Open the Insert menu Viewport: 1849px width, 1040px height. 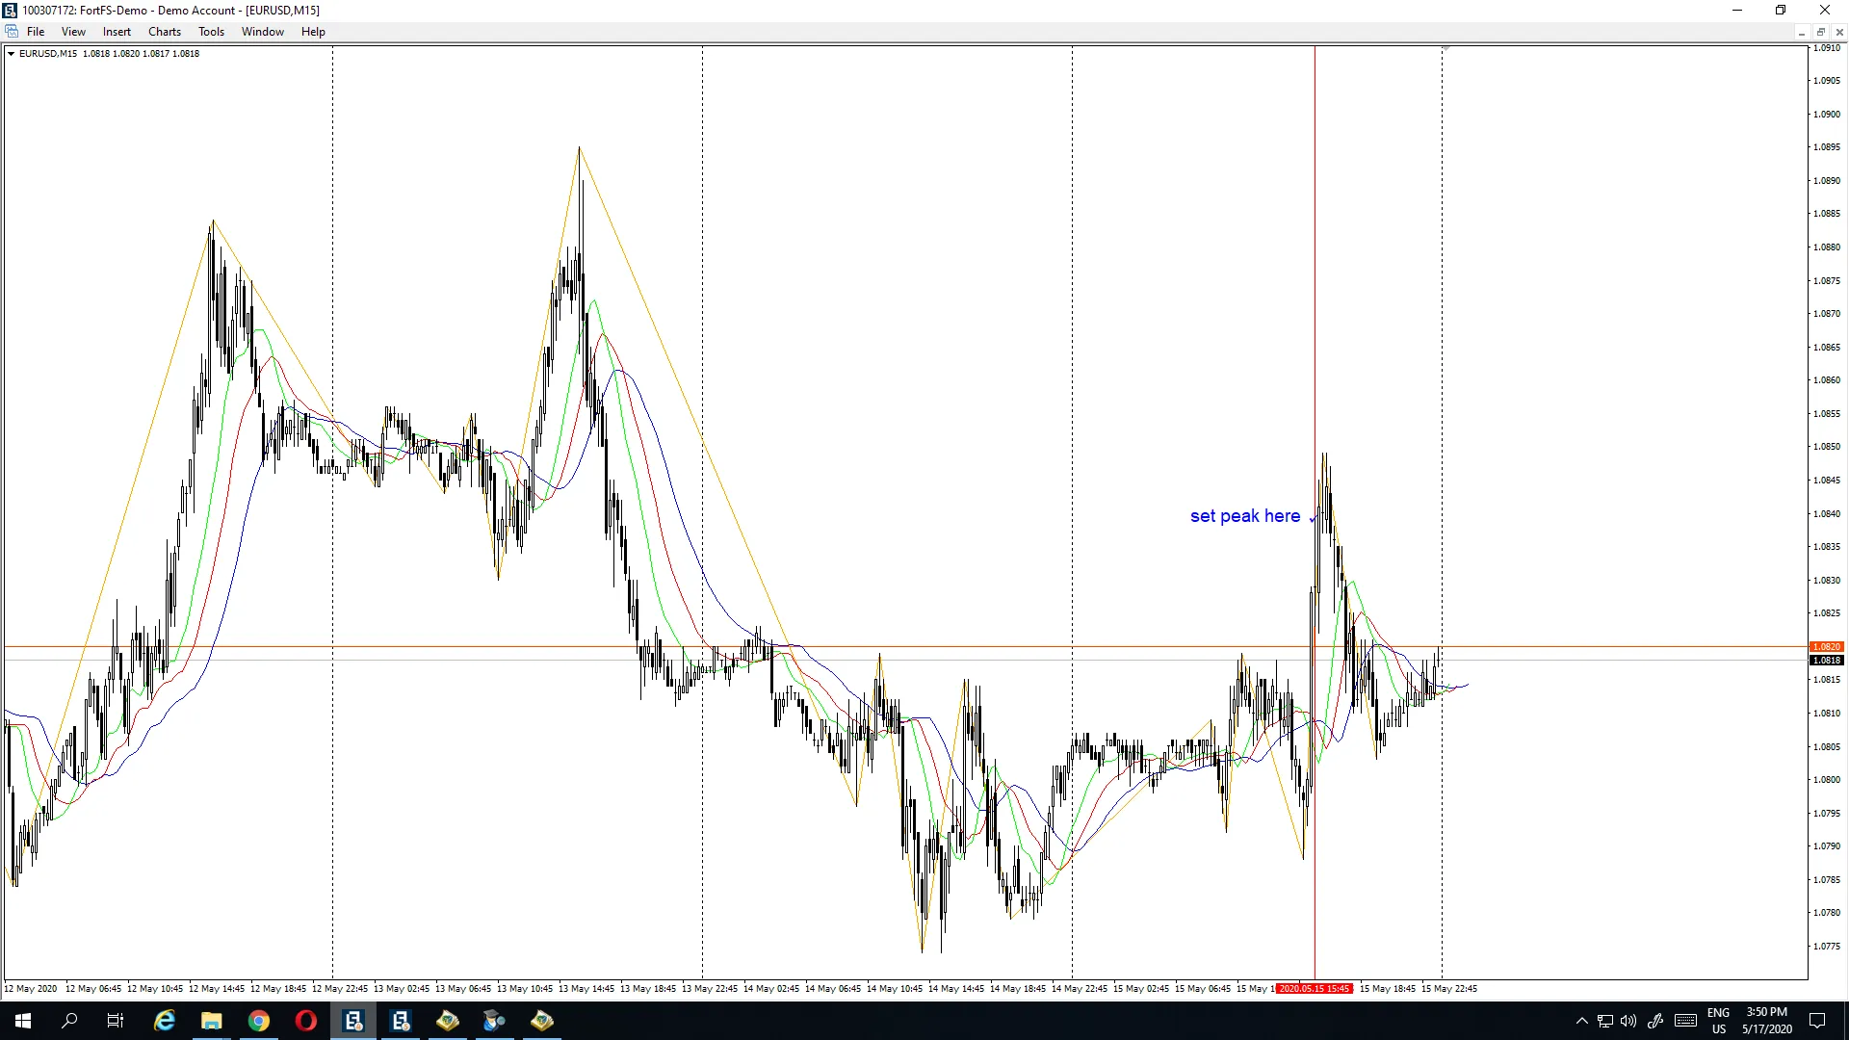coord(116,31)
